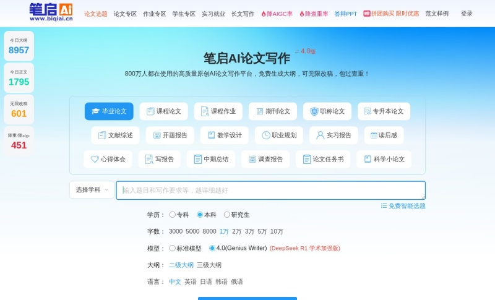Click the graduation cap icon on 毕业论文
The width and height of the screenshot is (495, 300).
pyautogui.click(x=96, y=111)
